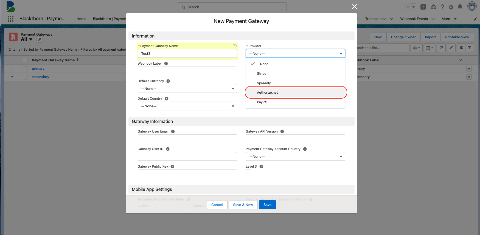Open the Transactions tab
The image size is (480, 235).
pyautogui.click(x=376, y=19)
